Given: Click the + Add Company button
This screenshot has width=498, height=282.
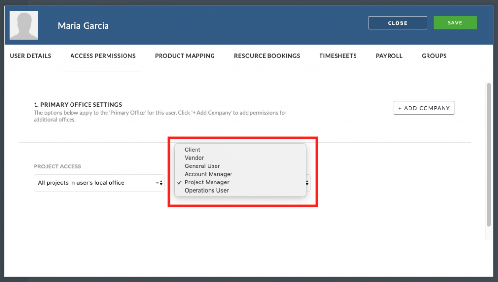Looking at the screenshot, I should click(424, 108).
